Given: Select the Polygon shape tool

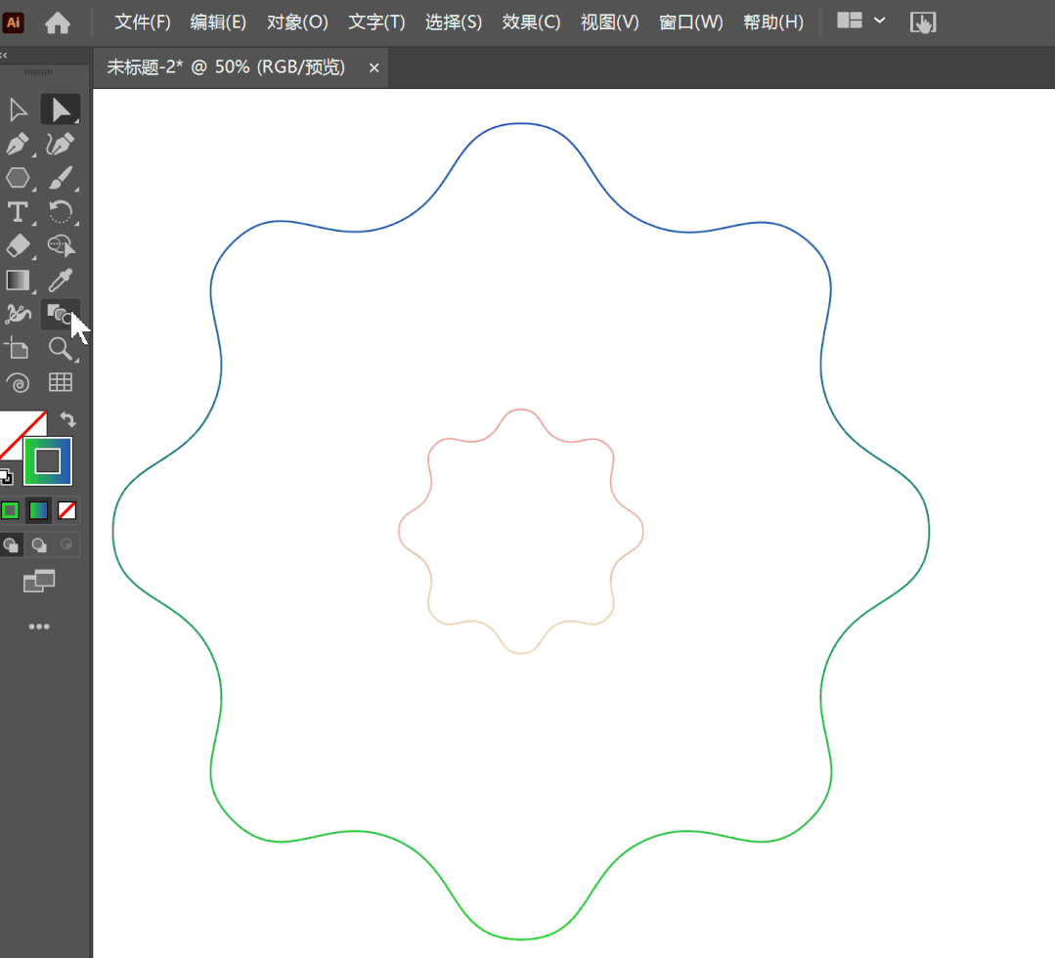Looking at the screenshot, I should [x=19, y=178].
